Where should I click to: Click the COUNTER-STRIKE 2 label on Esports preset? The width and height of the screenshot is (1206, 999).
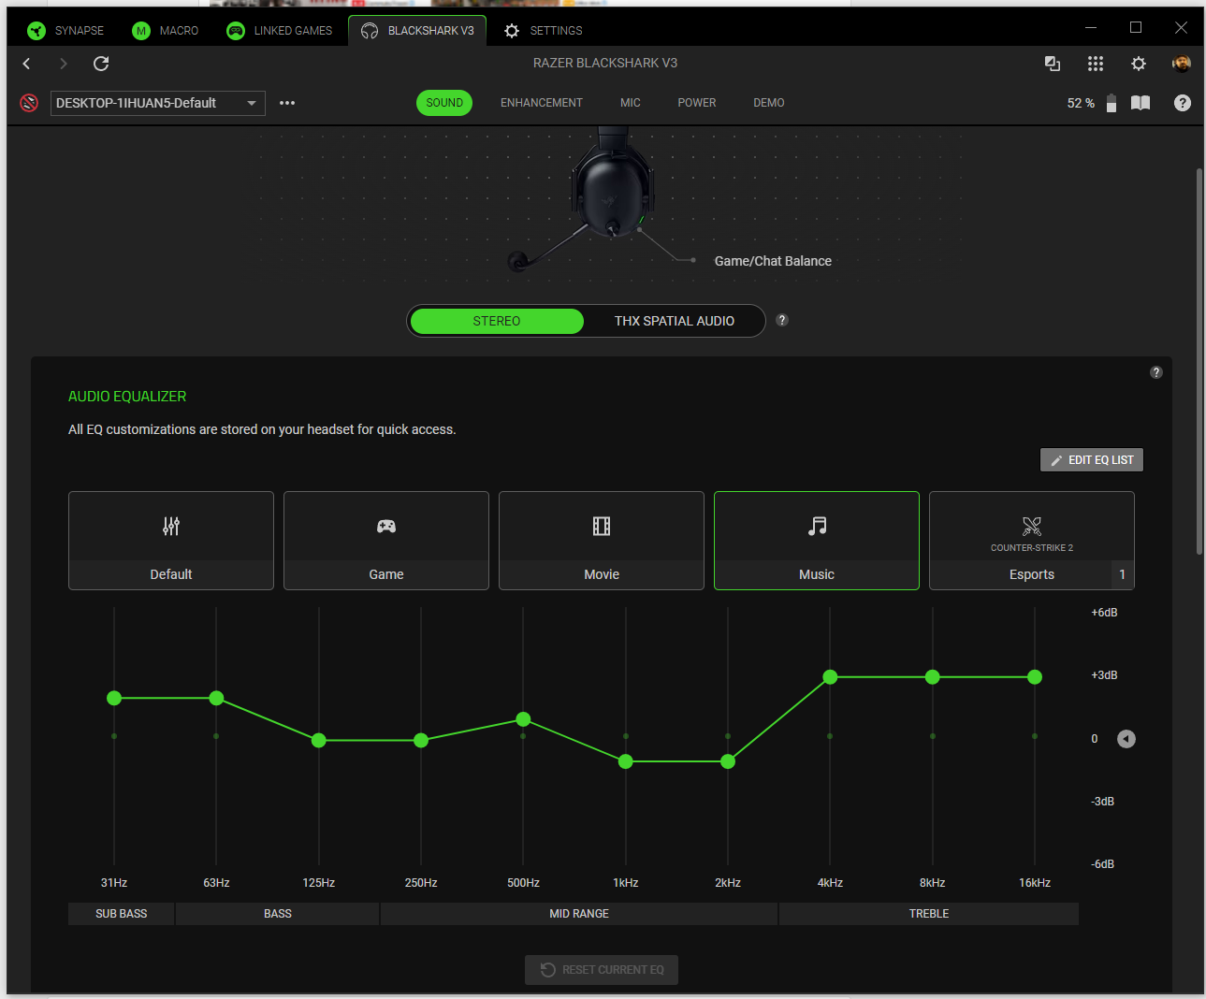pos(1032,548)
